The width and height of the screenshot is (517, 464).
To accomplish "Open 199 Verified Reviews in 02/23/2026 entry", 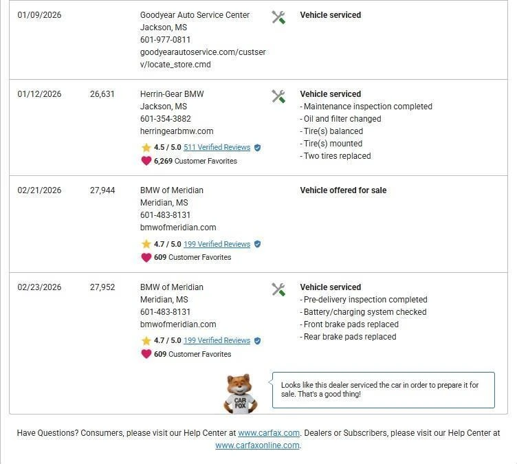I will pos(217,341).
